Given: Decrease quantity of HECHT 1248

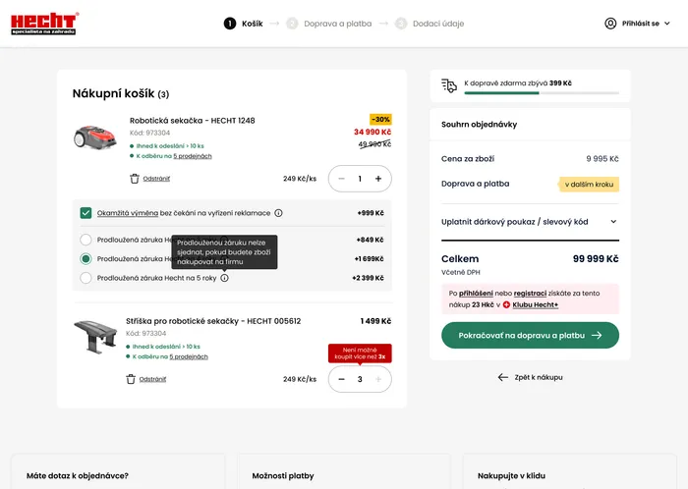Looking at the screenshot, I should tap(341, 179).
